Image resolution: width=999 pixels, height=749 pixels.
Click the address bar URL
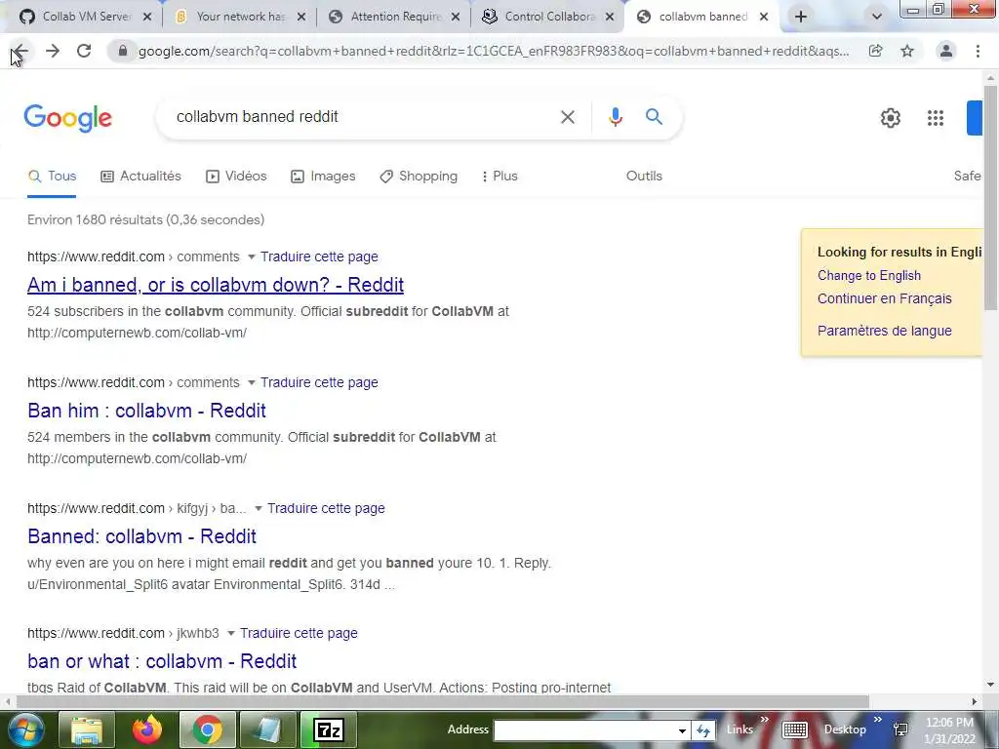tap(493, 51)
